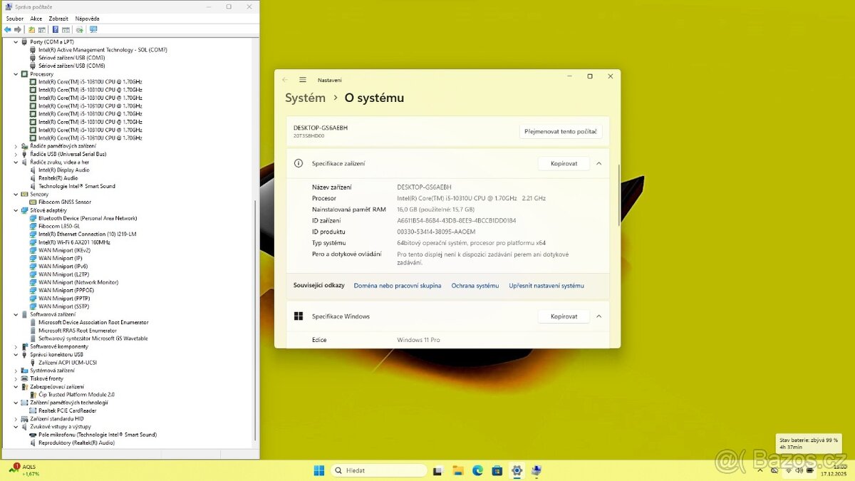Open the Wi-Fi icon in system tray

788,471
